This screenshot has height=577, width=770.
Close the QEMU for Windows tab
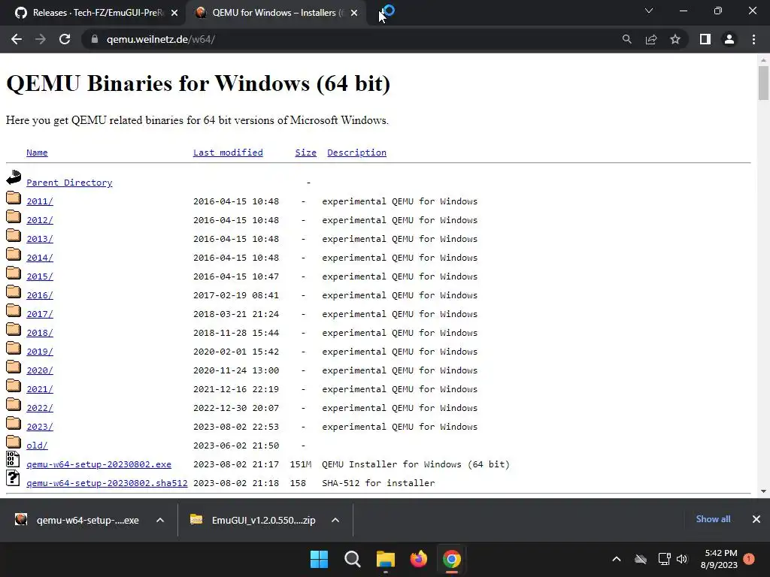click(x=354, y=14)
